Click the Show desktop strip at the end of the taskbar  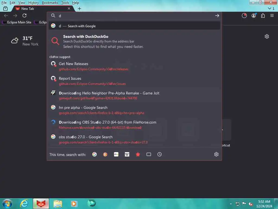click(x=276, y=204)
